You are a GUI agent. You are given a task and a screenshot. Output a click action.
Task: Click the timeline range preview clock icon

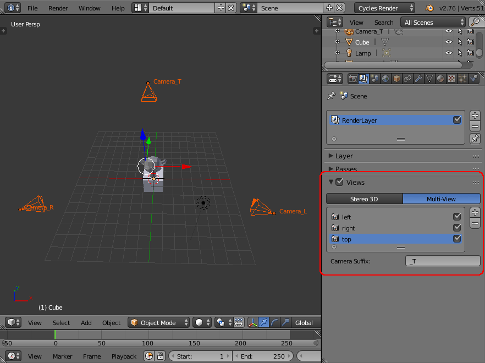click(149, 356)
